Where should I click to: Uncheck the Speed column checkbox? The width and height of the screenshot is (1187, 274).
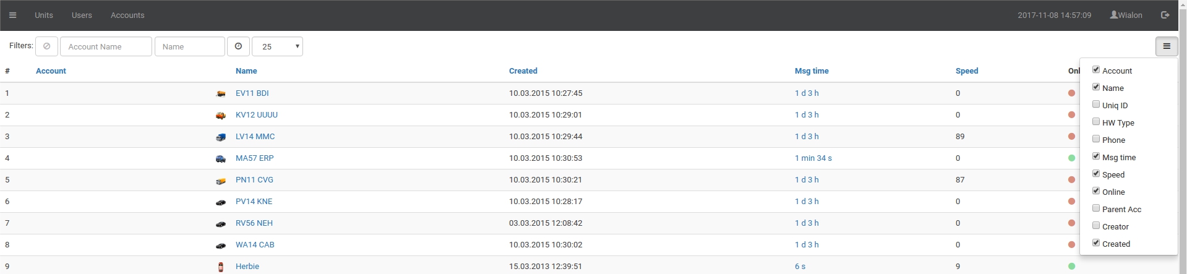click(1096, 174)
